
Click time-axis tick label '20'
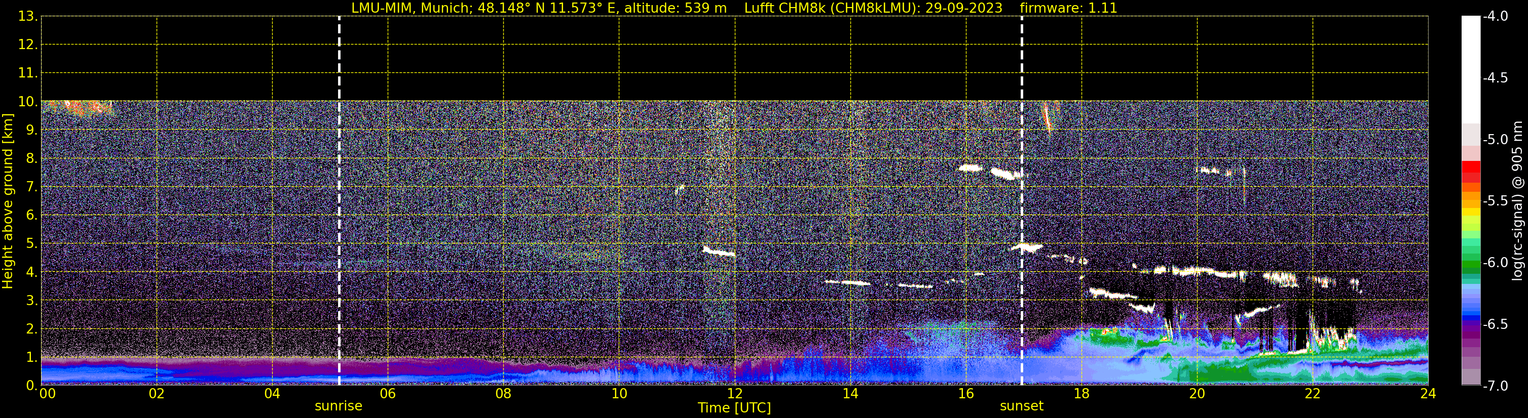pos(1197,394)
